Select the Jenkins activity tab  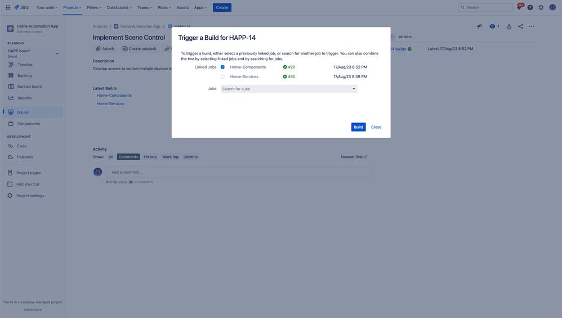[x=191, y=157]
